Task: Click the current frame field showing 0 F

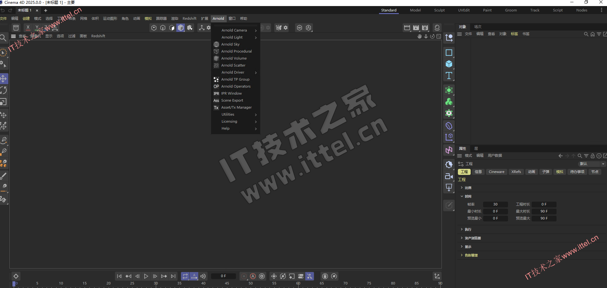Action: coord(224,276)
